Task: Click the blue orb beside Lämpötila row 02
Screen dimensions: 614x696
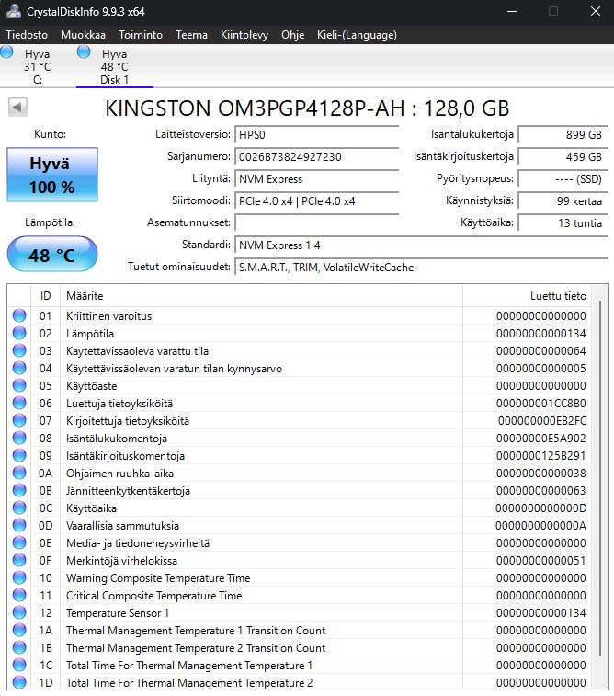Action: pyautogui.click(x=19, y=333)
